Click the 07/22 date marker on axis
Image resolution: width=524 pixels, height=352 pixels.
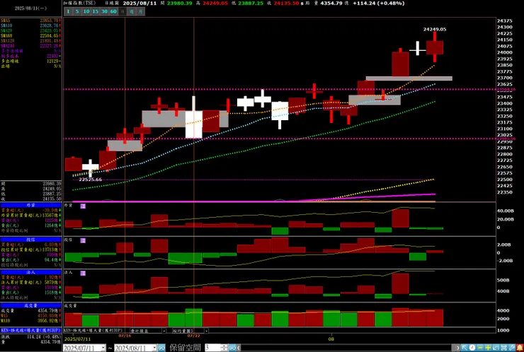[x=194, y=335]
